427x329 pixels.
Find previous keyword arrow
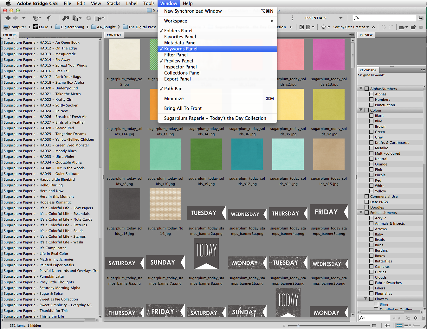394,318
